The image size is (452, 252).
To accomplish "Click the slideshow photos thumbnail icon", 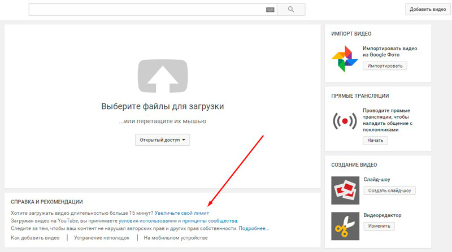I will click(x=345, y=190).
